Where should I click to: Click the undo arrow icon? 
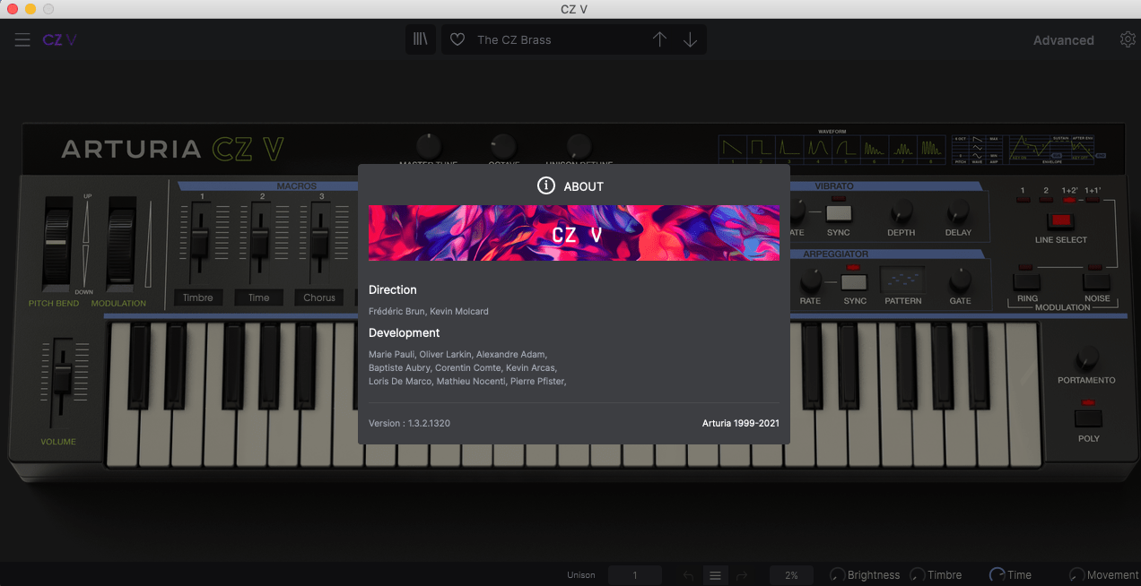click(x=687, y=574)
